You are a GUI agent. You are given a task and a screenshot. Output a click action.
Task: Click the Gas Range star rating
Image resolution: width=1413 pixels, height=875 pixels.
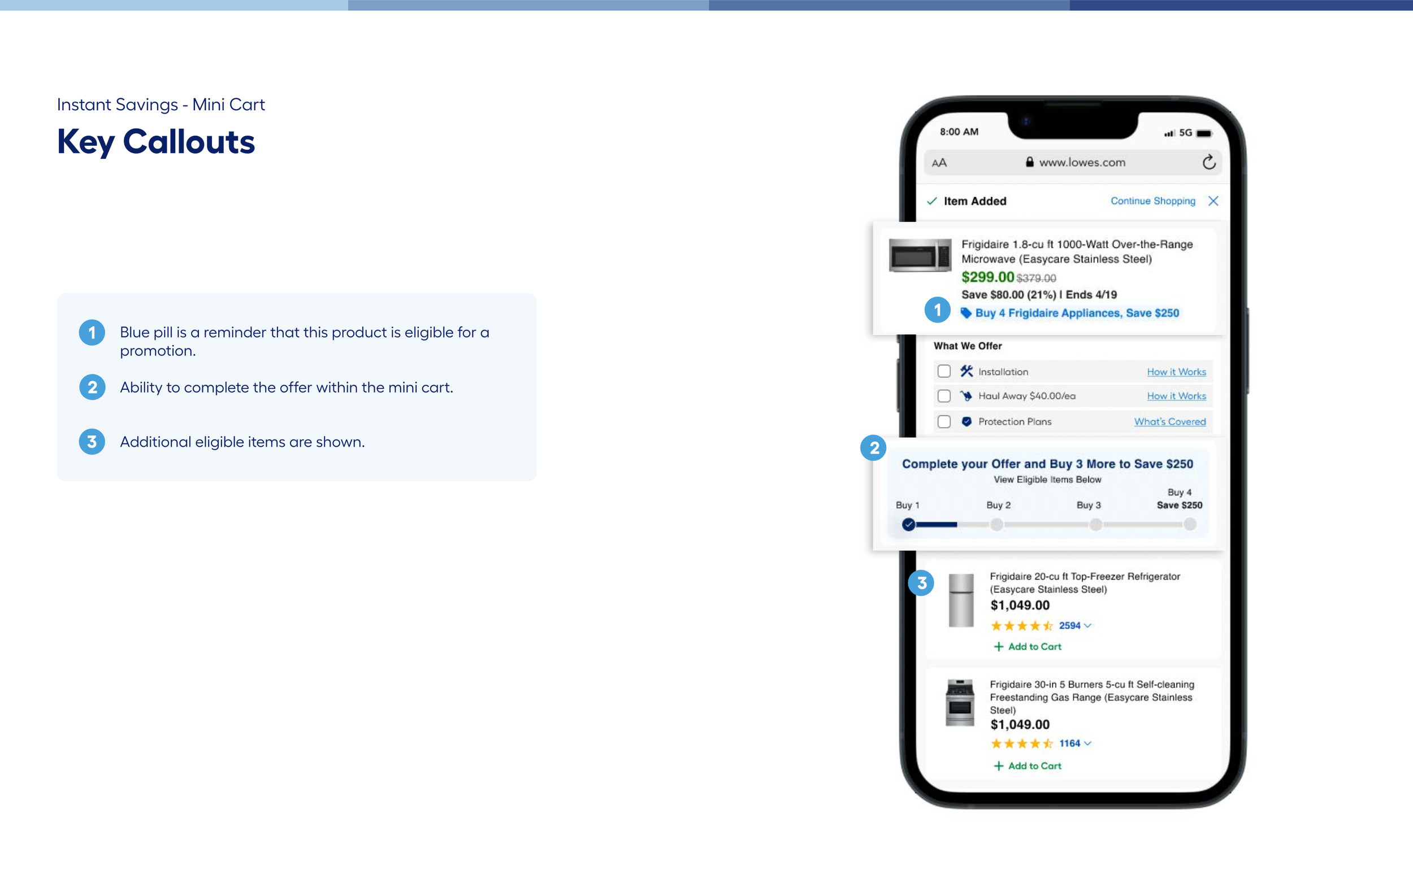1022,743
